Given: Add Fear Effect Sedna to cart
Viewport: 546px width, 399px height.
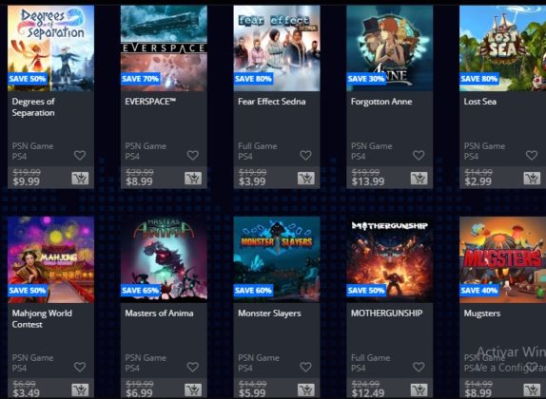Looking at the screenshot, I should tap(306, 178).
